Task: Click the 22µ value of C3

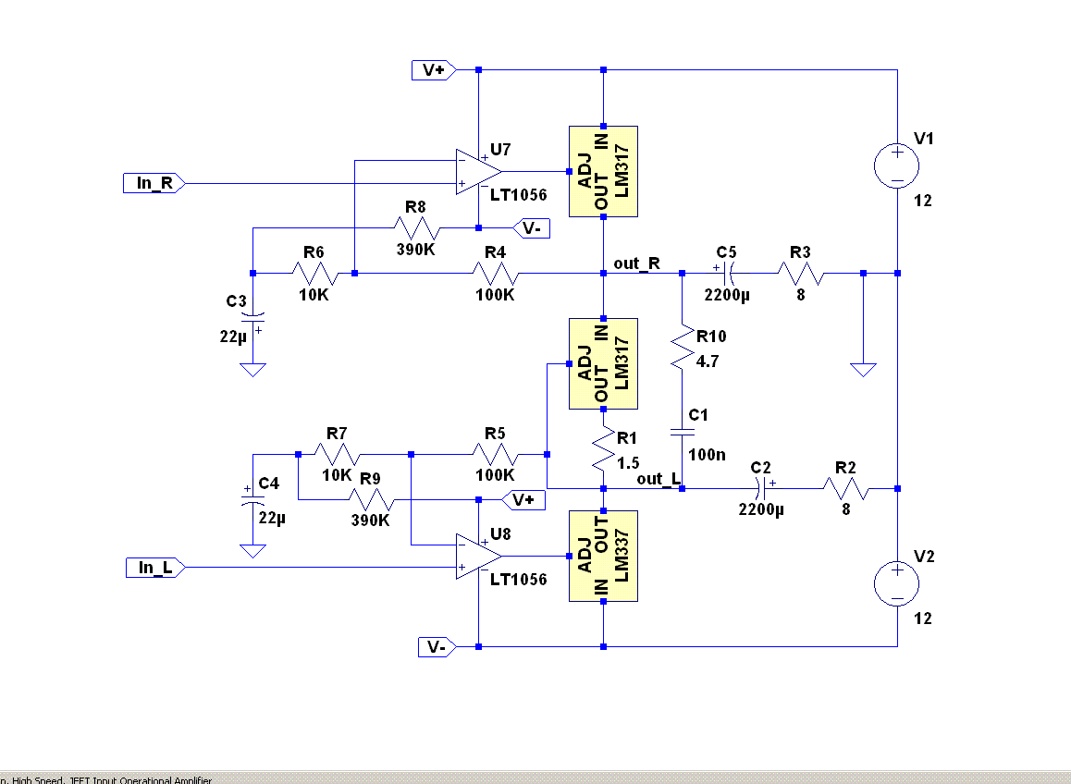Action: click(x=233, y=337)
